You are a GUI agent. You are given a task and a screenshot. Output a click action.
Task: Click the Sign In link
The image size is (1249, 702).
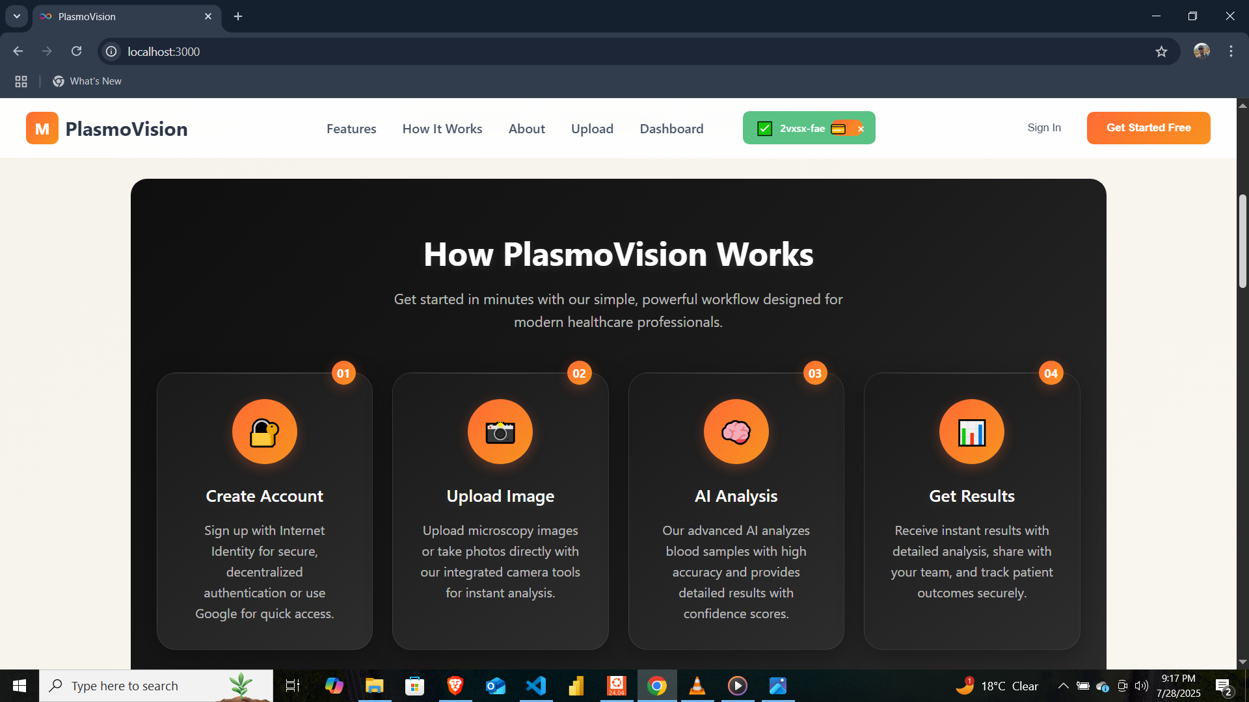(1043, 128)
